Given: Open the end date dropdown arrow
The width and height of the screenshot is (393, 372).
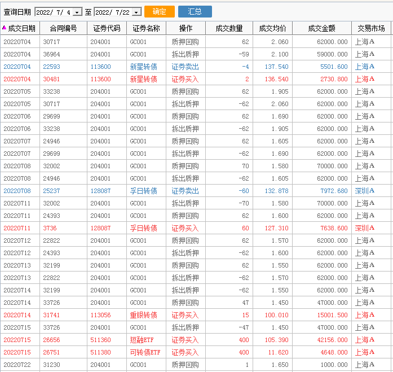Looking at the screenshot, I should click(136, 12).
